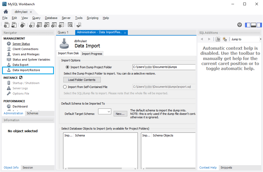Open the Schema Inspector
Screen dimensions: 263x172
tap(23, 24)
